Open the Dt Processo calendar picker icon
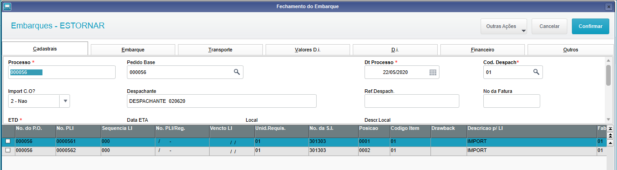 pyautogui.click(x=433, y=72)
